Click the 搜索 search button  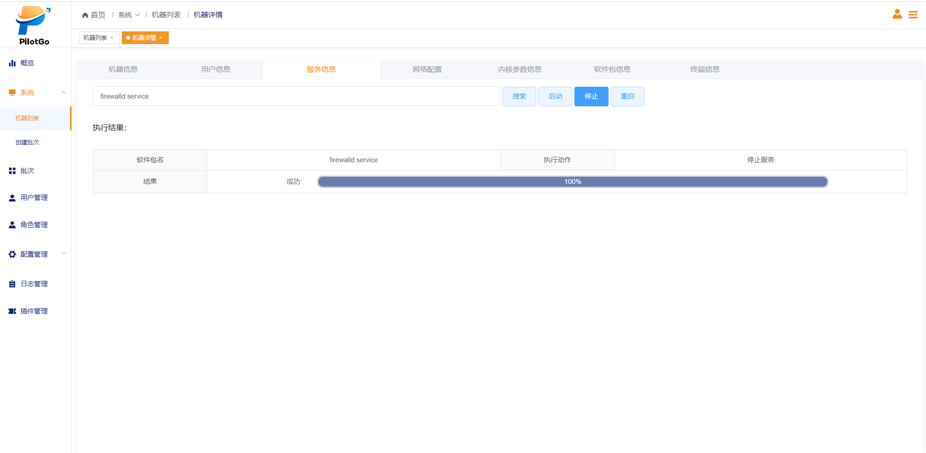click(519, 96)
